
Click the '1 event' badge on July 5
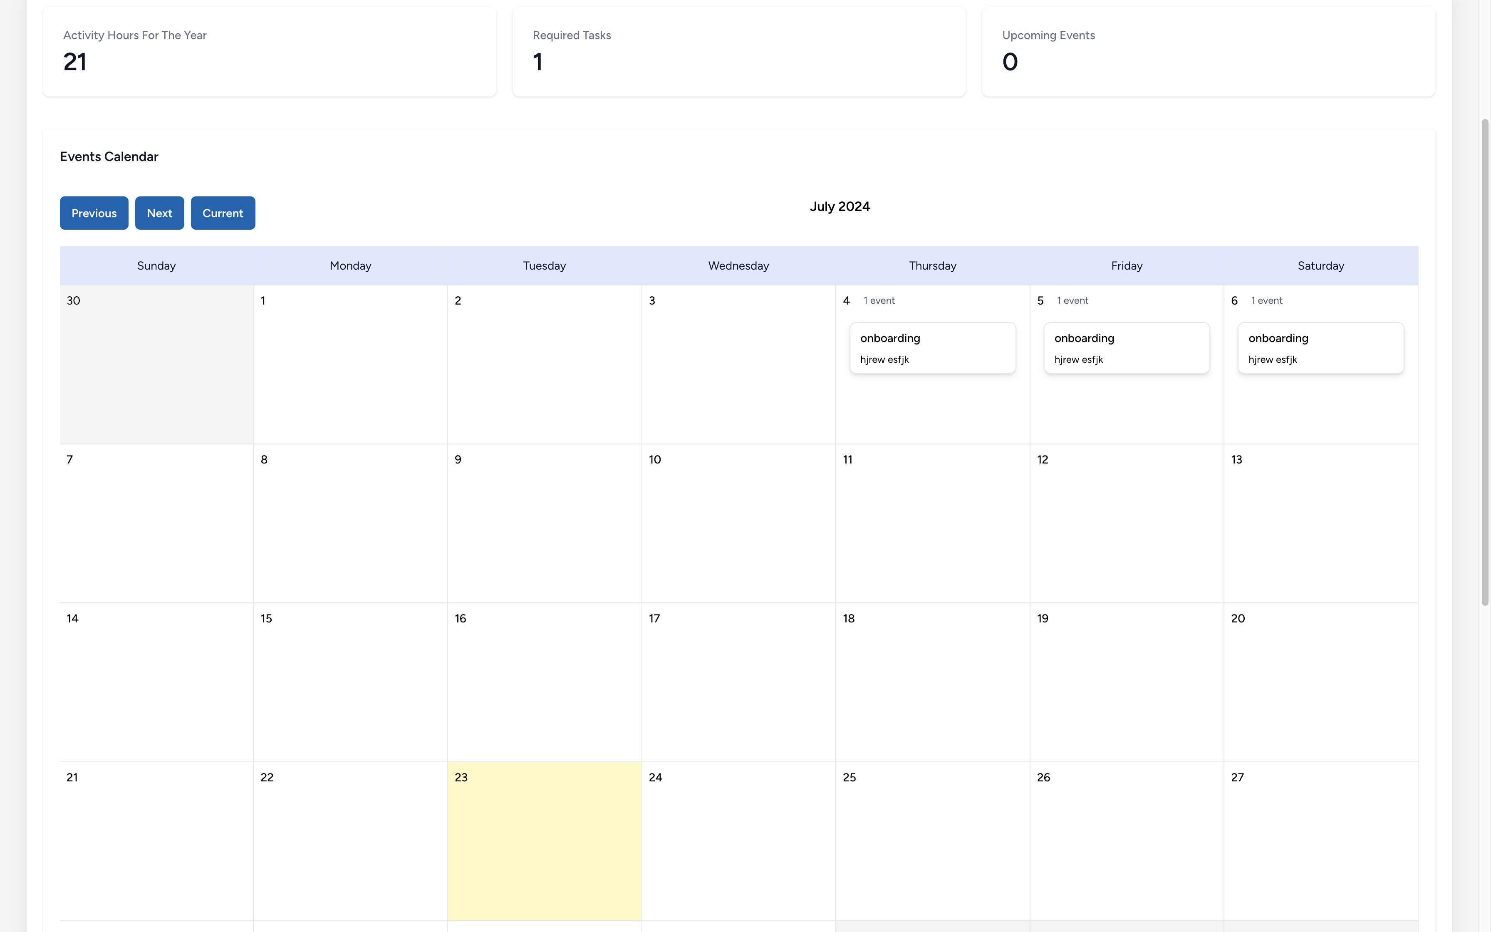coord(1072,300)
